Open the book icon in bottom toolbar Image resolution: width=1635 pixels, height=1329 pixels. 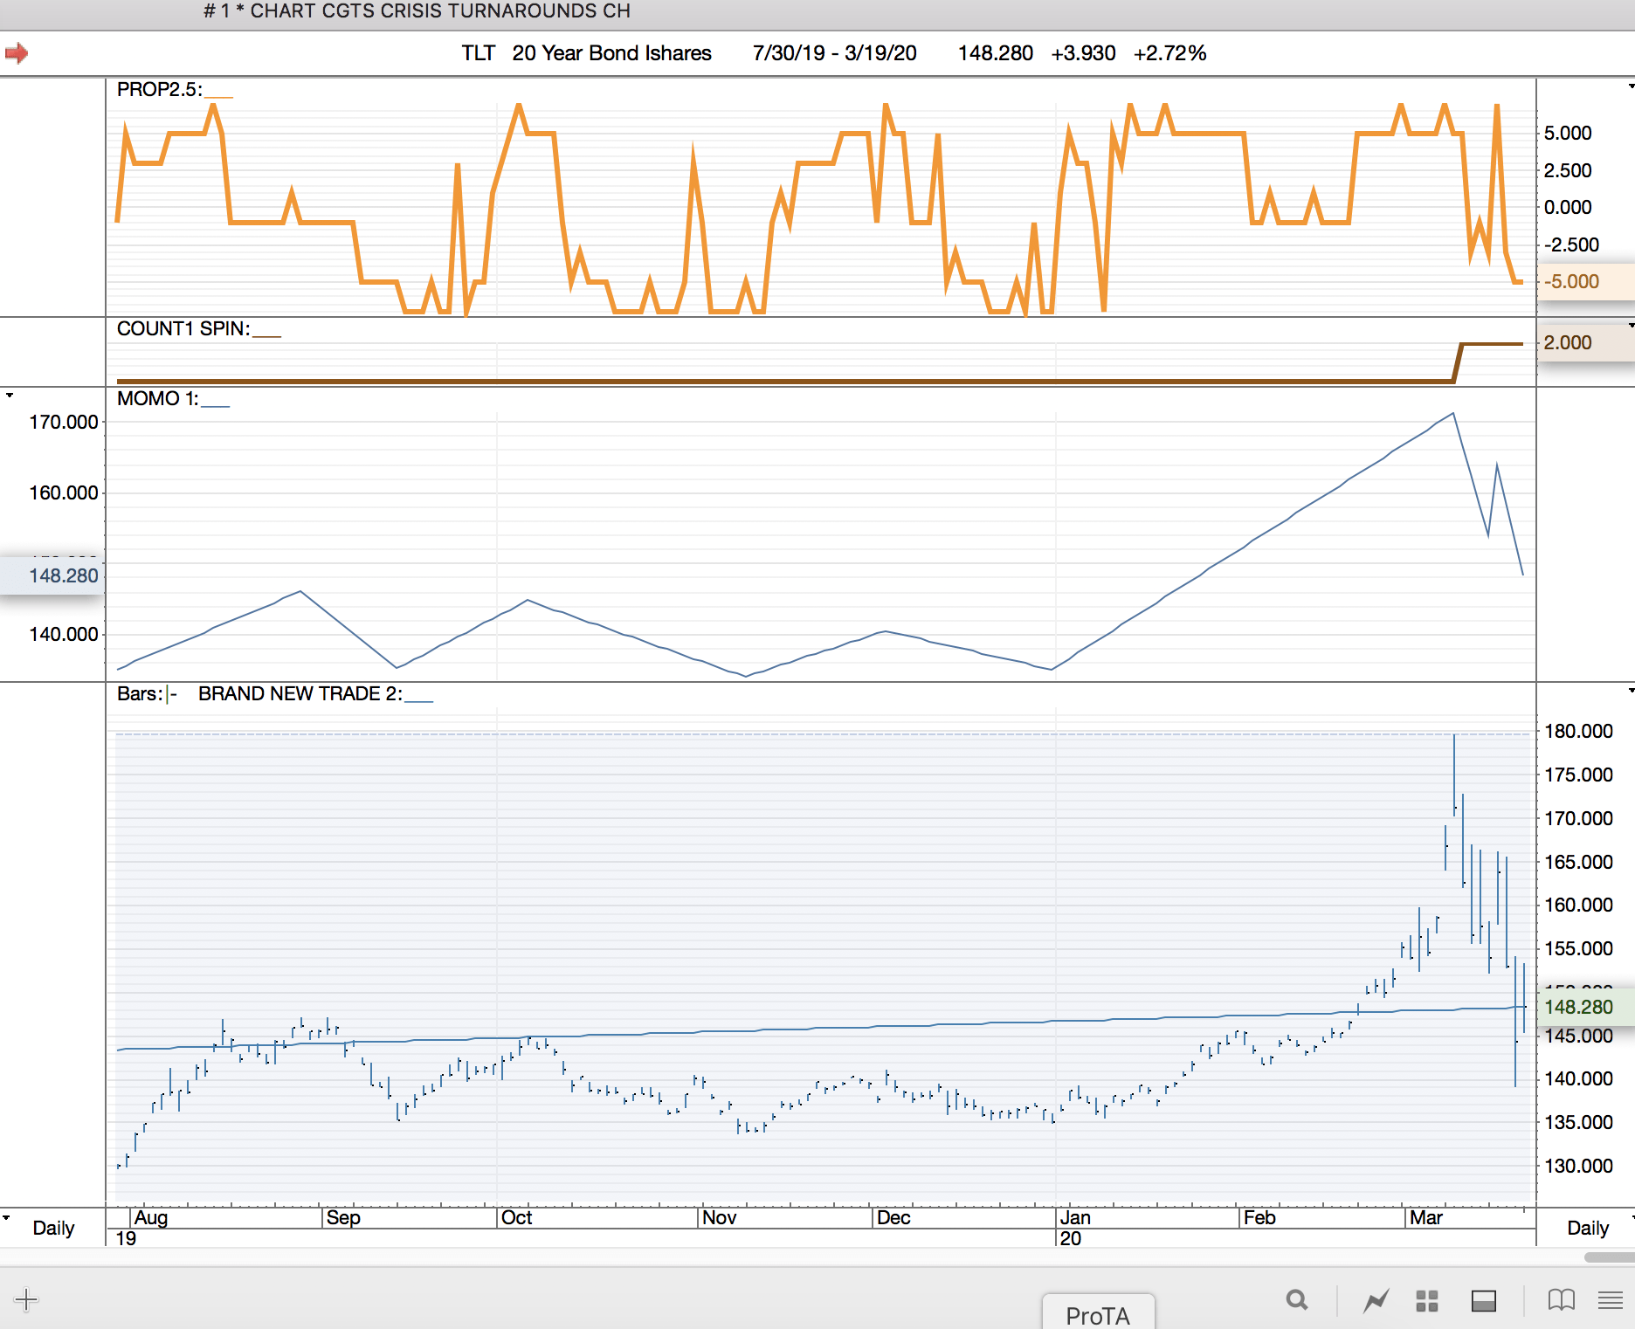click(1562, 1301)
